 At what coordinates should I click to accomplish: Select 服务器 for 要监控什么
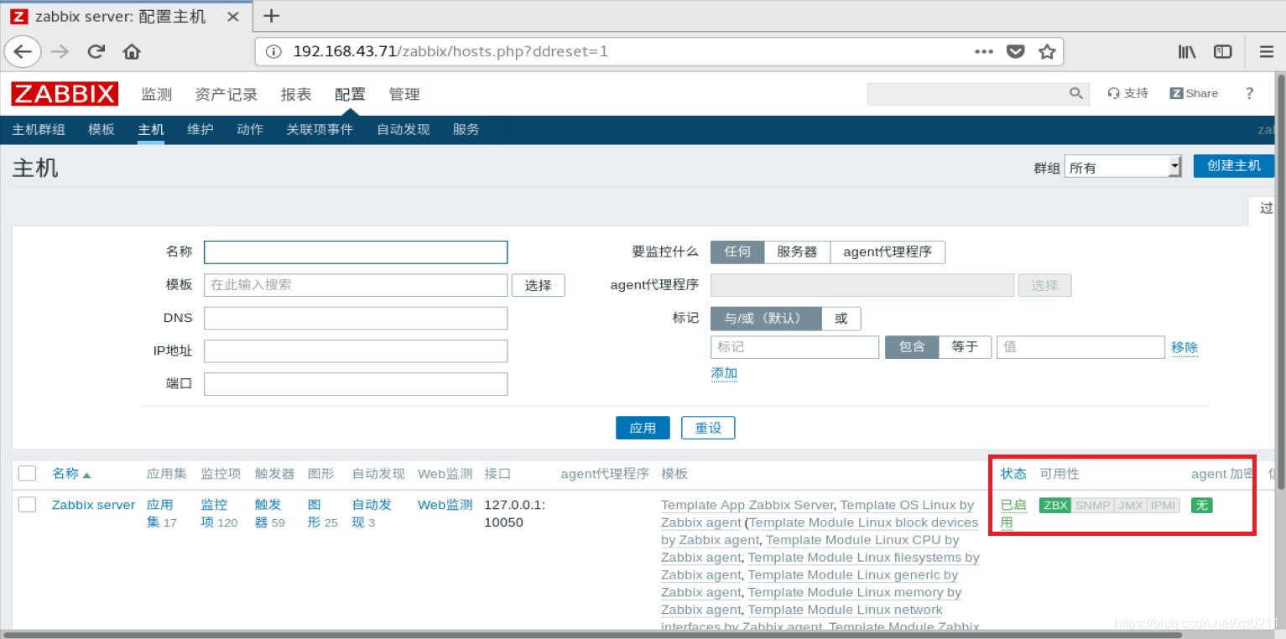tap(797, 252)
